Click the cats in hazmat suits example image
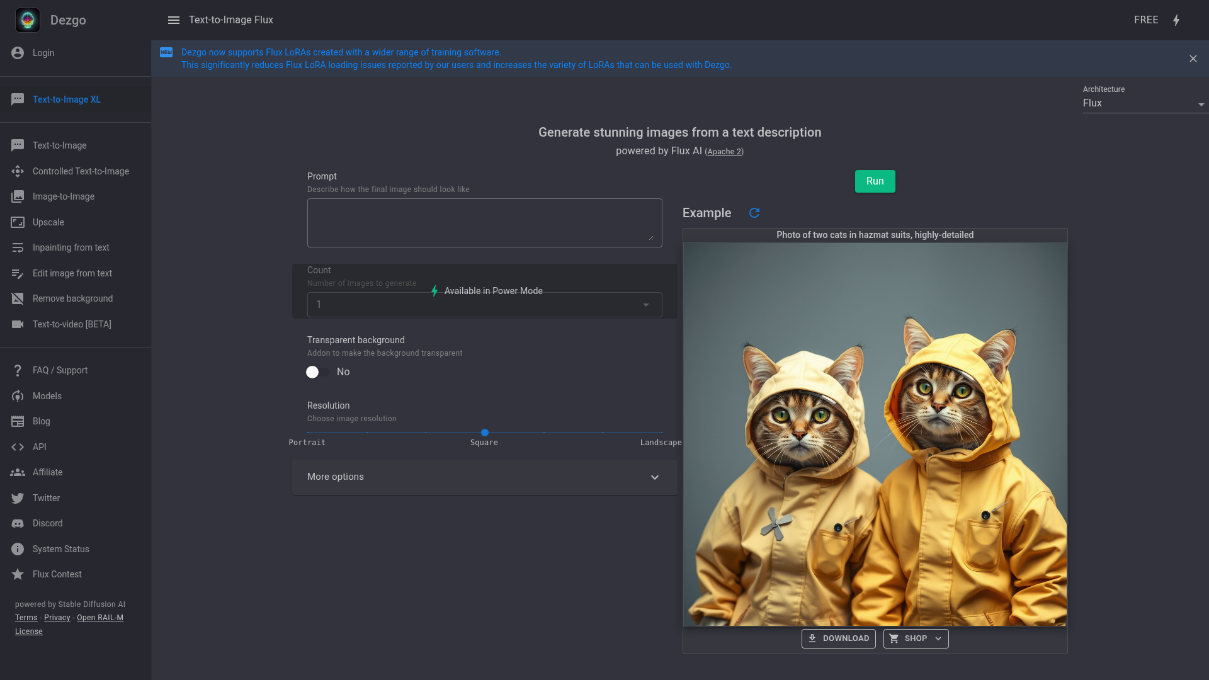This screenshot has width=1209, height=680. tap(875, 434)
